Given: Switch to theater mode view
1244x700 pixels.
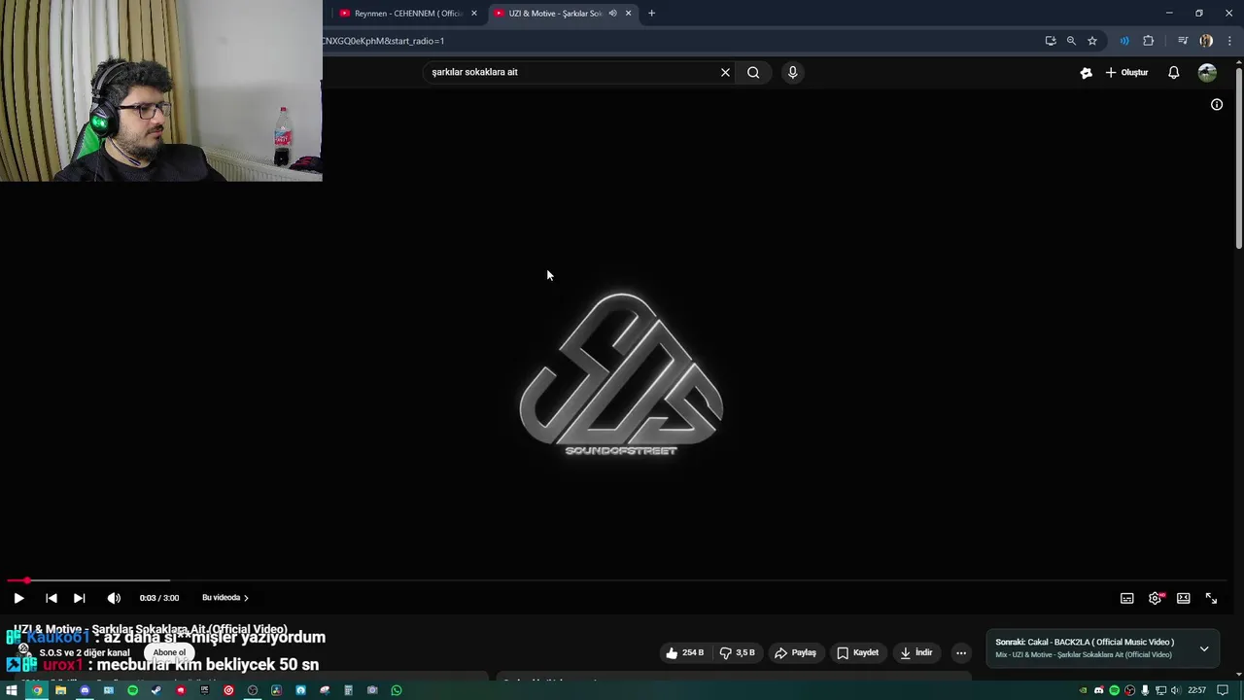Looking at the screenshot, I should (1183, 598).
